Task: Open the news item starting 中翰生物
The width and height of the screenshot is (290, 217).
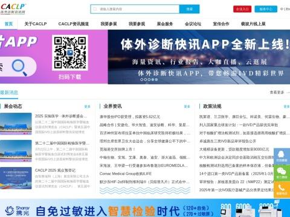Action: click(144, 157)
